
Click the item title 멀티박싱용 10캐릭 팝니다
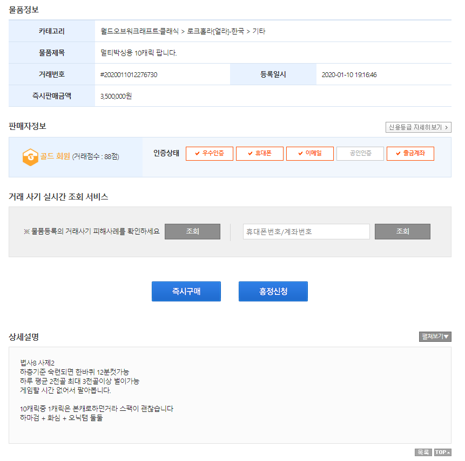(139, 53)
